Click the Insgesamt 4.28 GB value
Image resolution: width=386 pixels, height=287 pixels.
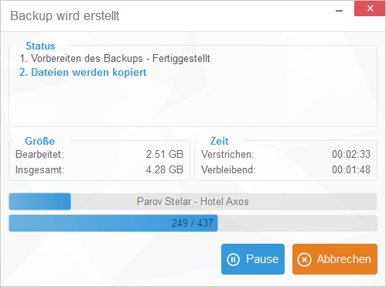click(x=165, y=169)
